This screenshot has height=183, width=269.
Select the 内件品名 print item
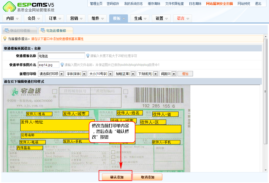pyautogui.click(x=30, y=148)
